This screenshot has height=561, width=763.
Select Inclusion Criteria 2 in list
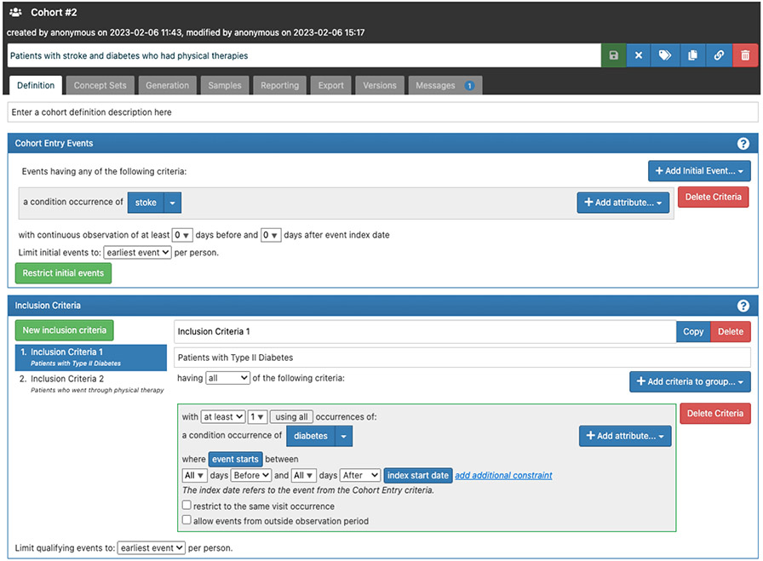tap(67, 379)
